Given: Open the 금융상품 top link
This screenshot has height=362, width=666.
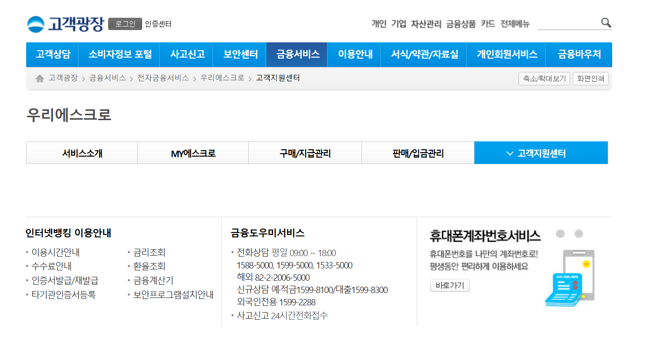Looking at the screenshot, I should (x=461, y=24).
